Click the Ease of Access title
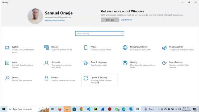199x112 pixels. 176,62
